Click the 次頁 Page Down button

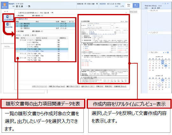(x=57, y=86)
